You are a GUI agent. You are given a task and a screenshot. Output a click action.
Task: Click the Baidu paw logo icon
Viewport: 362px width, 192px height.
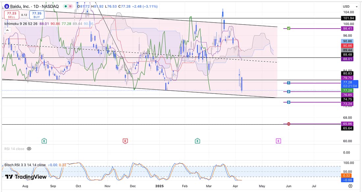click(x=7, y=6)
